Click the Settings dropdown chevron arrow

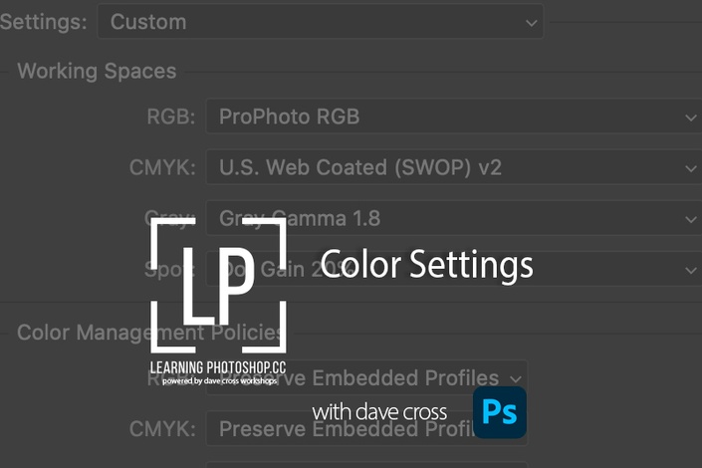(x=532, y=23)
